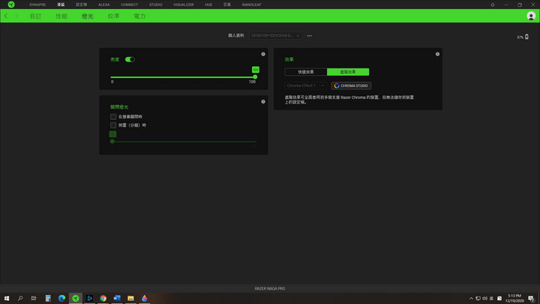
Task: Open the network icon in system tray
Action: coord(478,299)
